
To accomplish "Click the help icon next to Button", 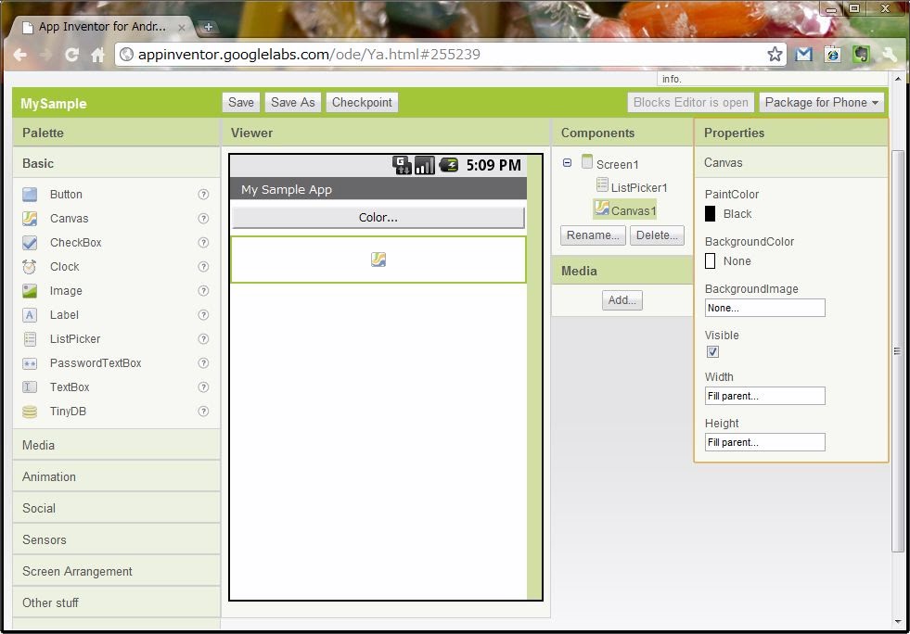I will pos(203,195).
